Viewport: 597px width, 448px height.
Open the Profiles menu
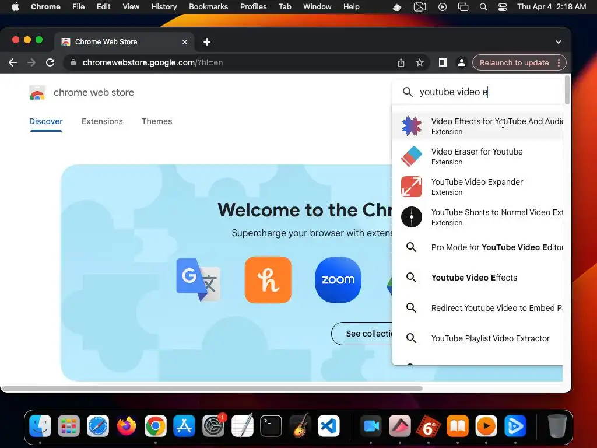(253, 7)
